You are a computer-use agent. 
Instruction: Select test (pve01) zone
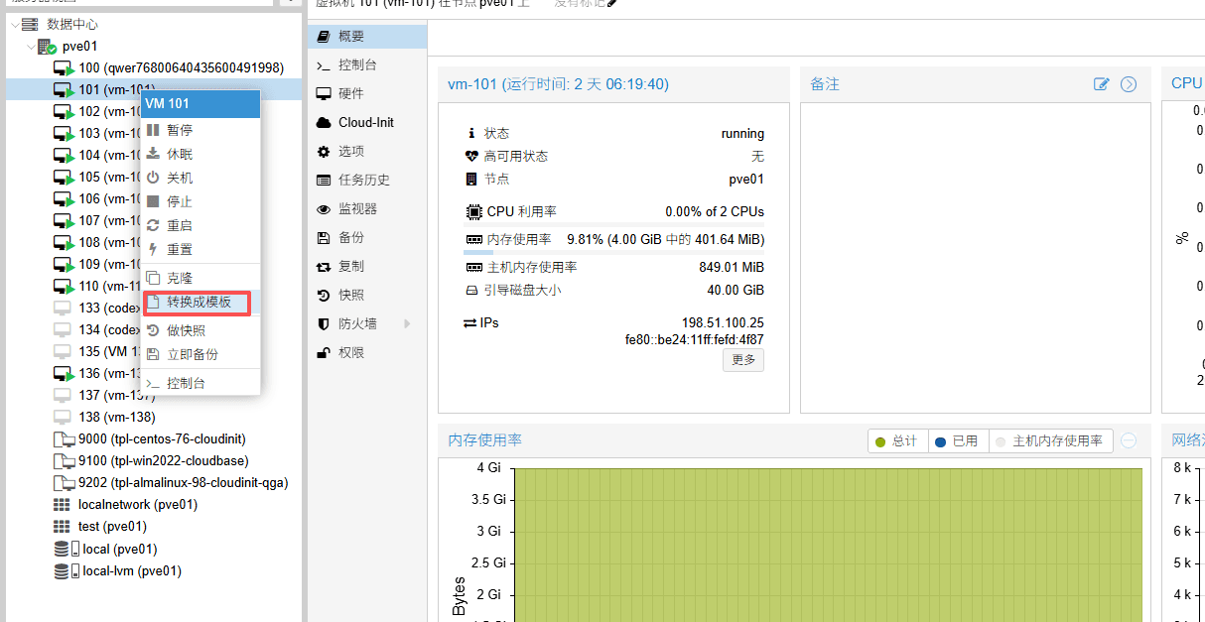point(112,526)
